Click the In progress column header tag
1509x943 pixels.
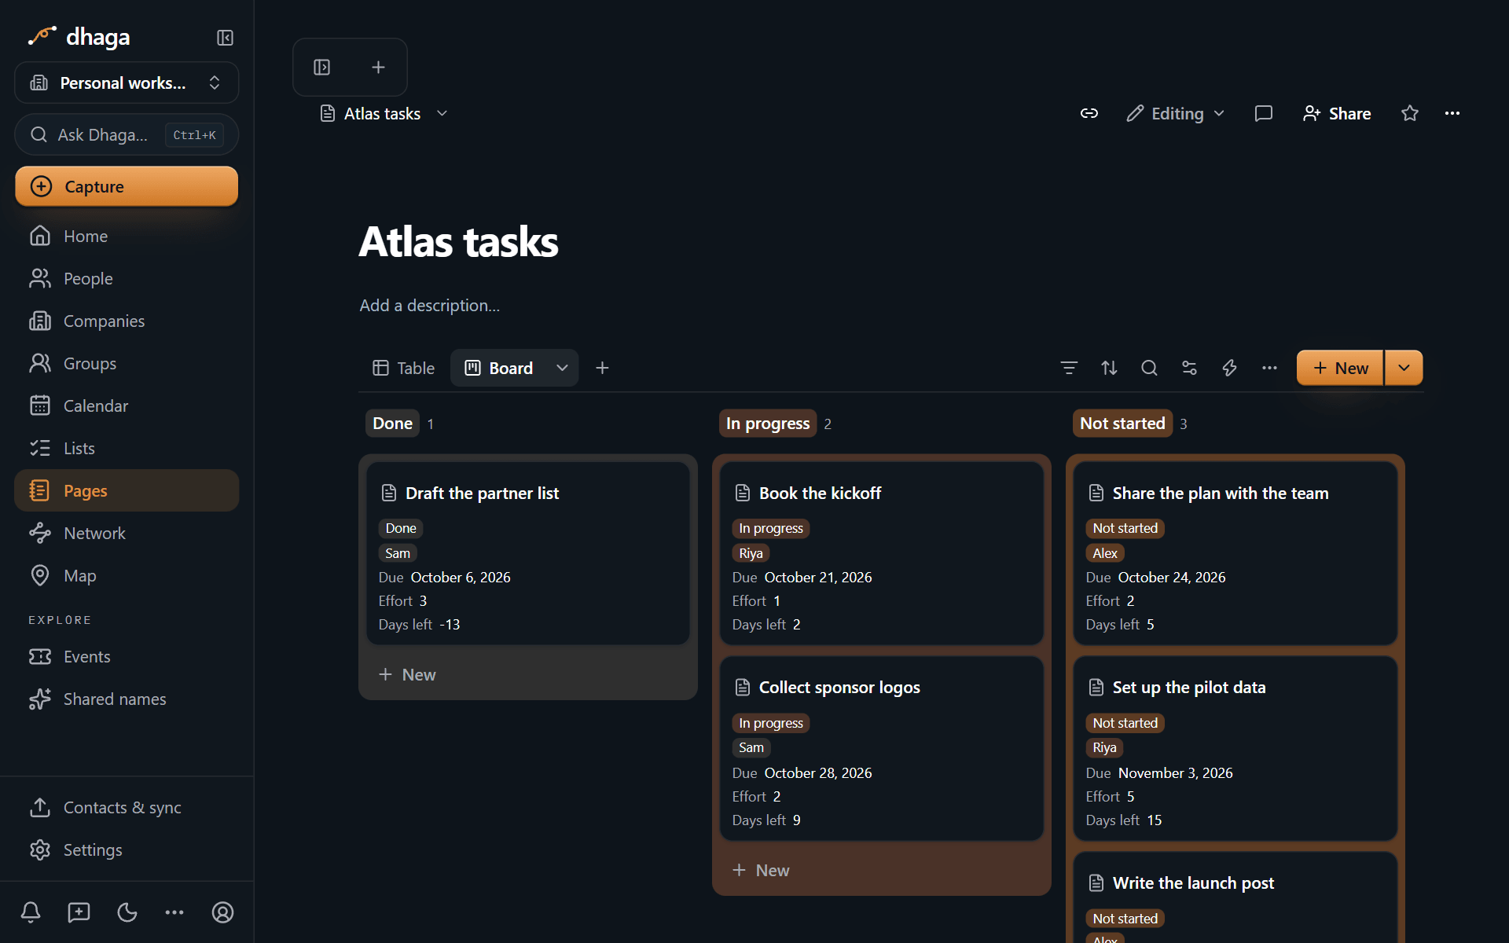(768, 424)
